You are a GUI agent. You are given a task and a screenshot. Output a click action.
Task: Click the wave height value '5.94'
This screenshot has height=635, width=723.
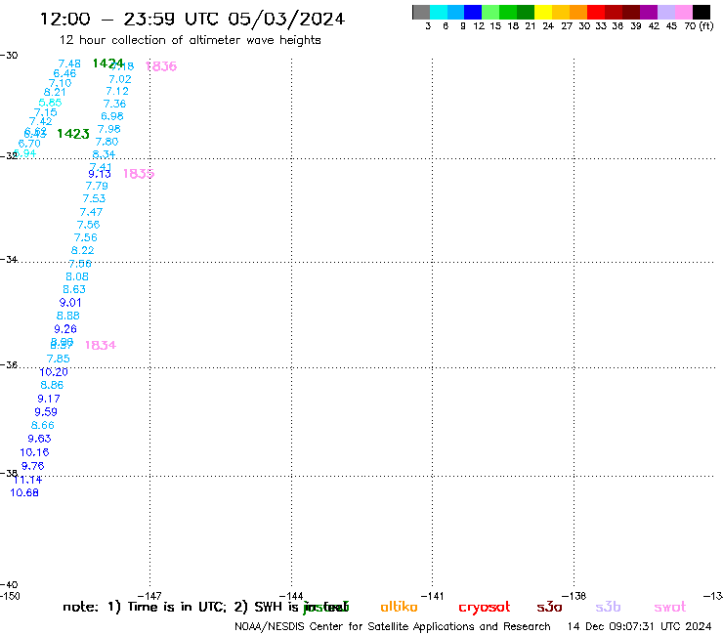tap(25, 153)
